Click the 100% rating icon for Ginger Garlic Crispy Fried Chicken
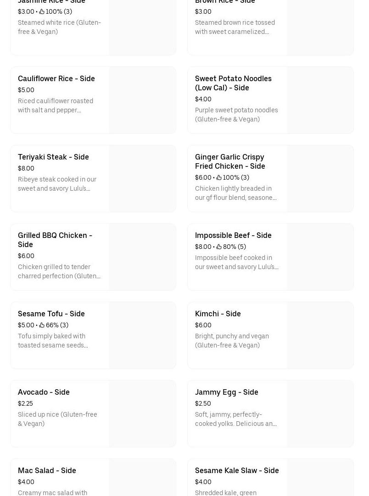 219,177
